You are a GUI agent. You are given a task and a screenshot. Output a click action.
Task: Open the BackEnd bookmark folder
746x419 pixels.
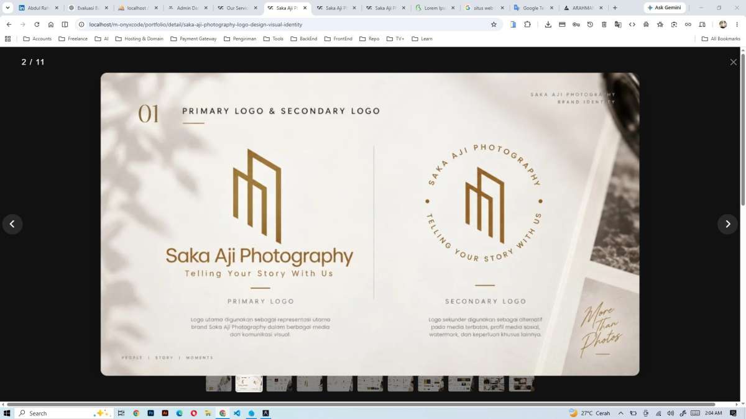303,38
